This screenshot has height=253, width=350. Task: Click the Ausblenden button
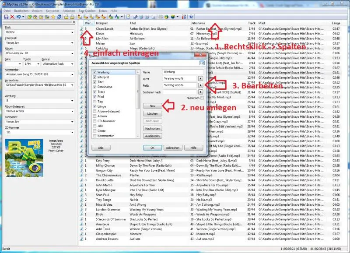click(x=153, y=136)
